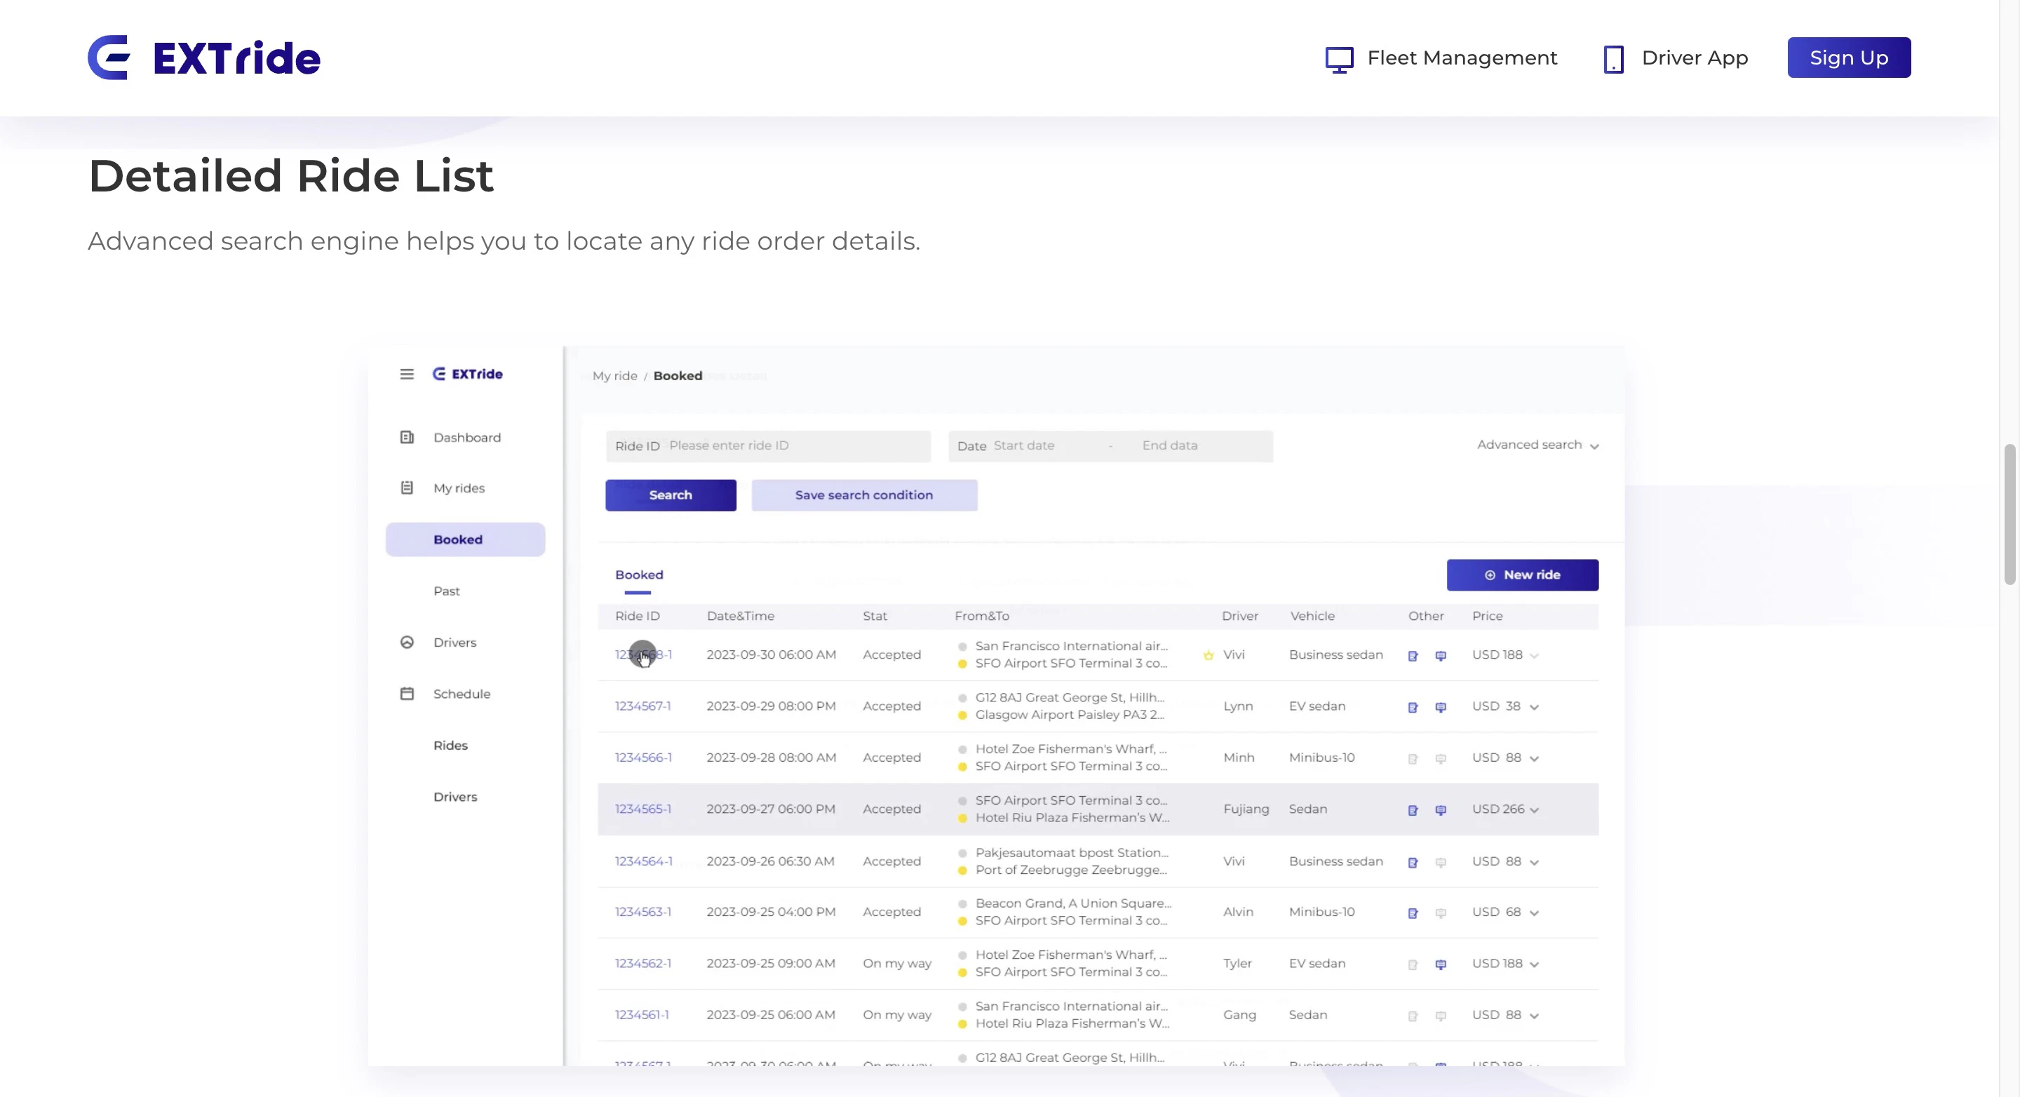Image resolution: width=2020 pixels, height=1097 pixels.
Task: Expand the USD 266 price details
Action: 1535,809
